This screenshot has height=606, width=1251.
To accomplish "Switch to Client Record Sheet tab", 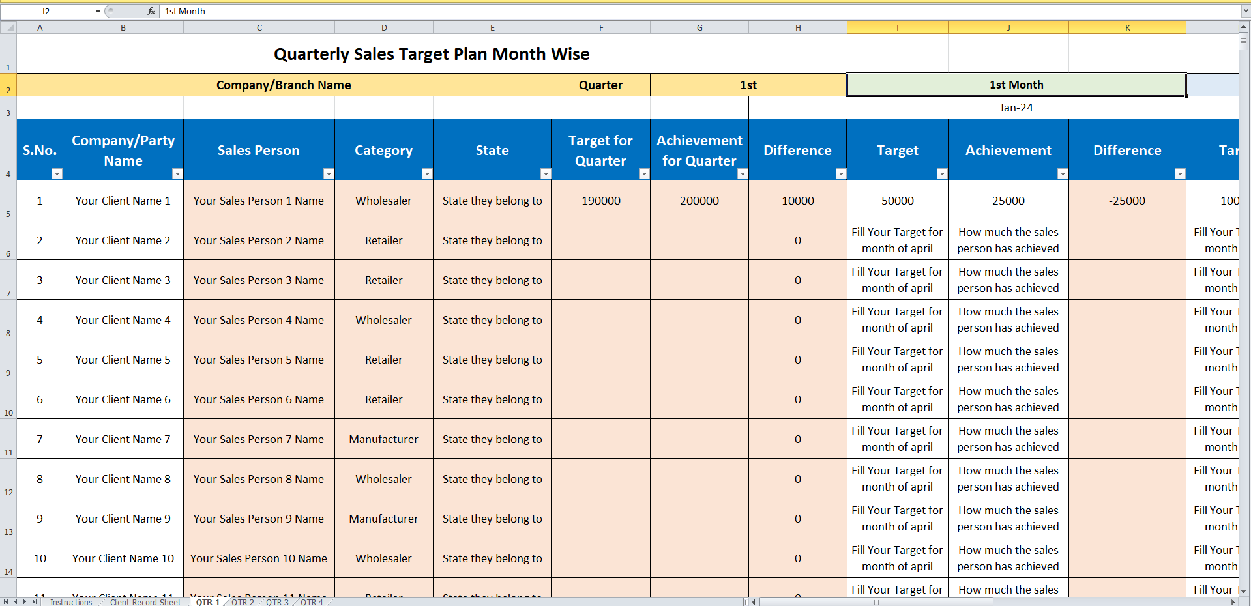I will (x=145, y=602).
